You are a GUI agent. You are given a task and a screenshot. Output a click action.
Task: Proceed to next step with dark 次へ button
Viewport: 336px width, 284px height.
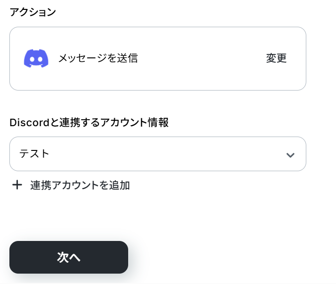pyautogui.click(x=69, y=257)
